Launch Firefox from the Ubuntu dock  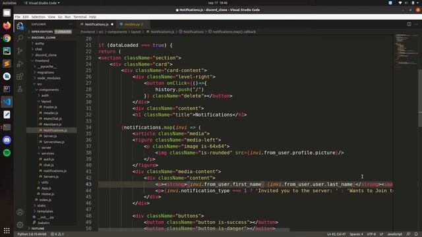(7, 26)
